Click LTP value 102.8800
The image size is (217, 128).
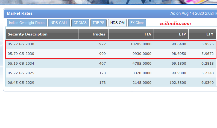pos(178,82)
